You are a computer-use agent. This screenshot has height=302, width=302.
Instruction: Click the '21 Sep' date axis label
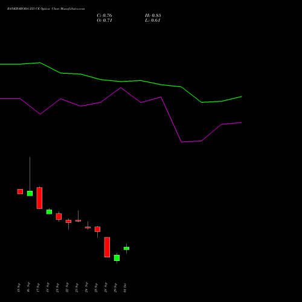(x=57, y=288)
